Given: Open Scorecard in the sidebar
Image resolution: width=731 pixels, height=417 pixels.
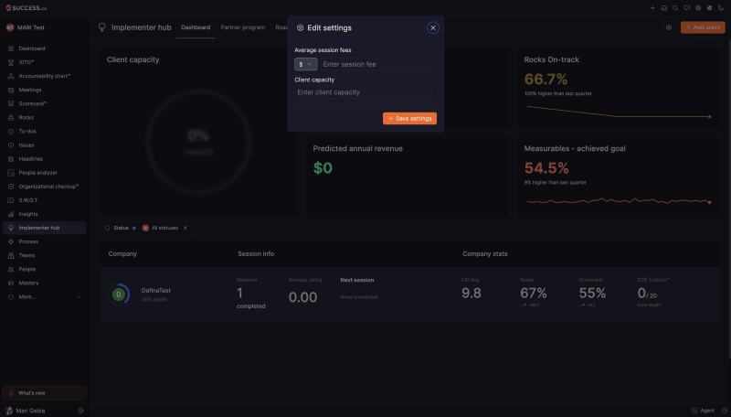Looking at the screenshot, I should tap(44, 103).
